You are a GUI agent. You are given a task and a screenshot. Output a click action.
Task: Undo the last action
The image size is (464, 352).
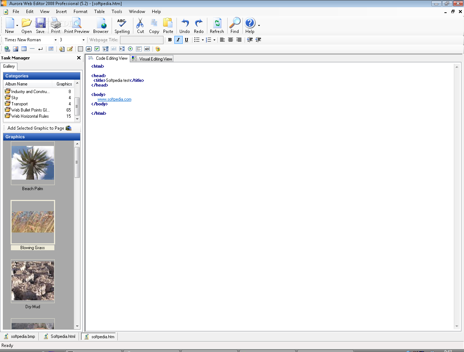tap(185, 26)
